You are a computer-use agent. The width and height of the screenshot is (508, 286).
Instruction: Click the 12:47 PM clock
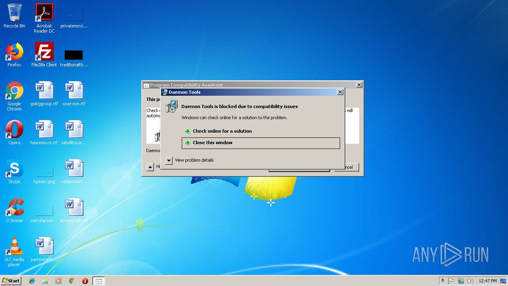(x=487, y=281)
